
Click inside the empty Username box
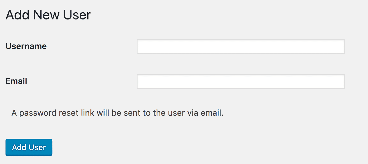(241, 46)
